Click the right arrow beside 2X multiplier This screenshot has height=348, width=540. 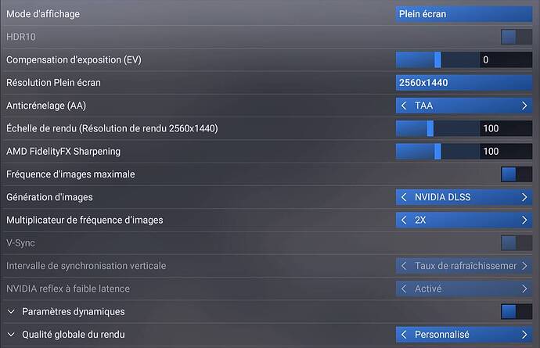[524, 221]
